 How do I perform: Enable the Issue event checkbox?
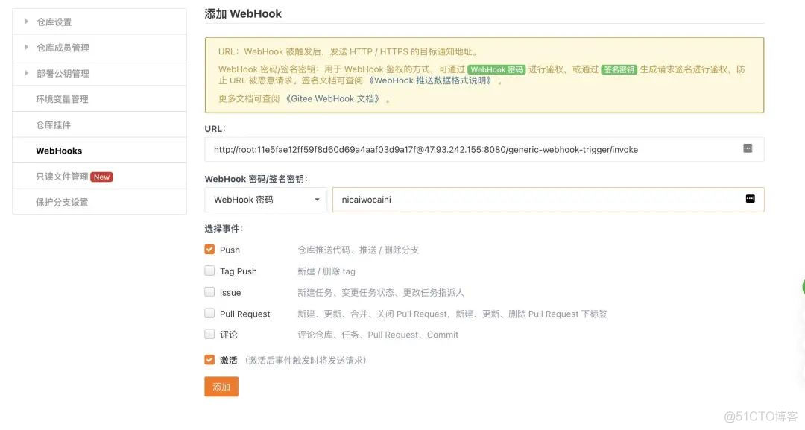pos(209,292)
